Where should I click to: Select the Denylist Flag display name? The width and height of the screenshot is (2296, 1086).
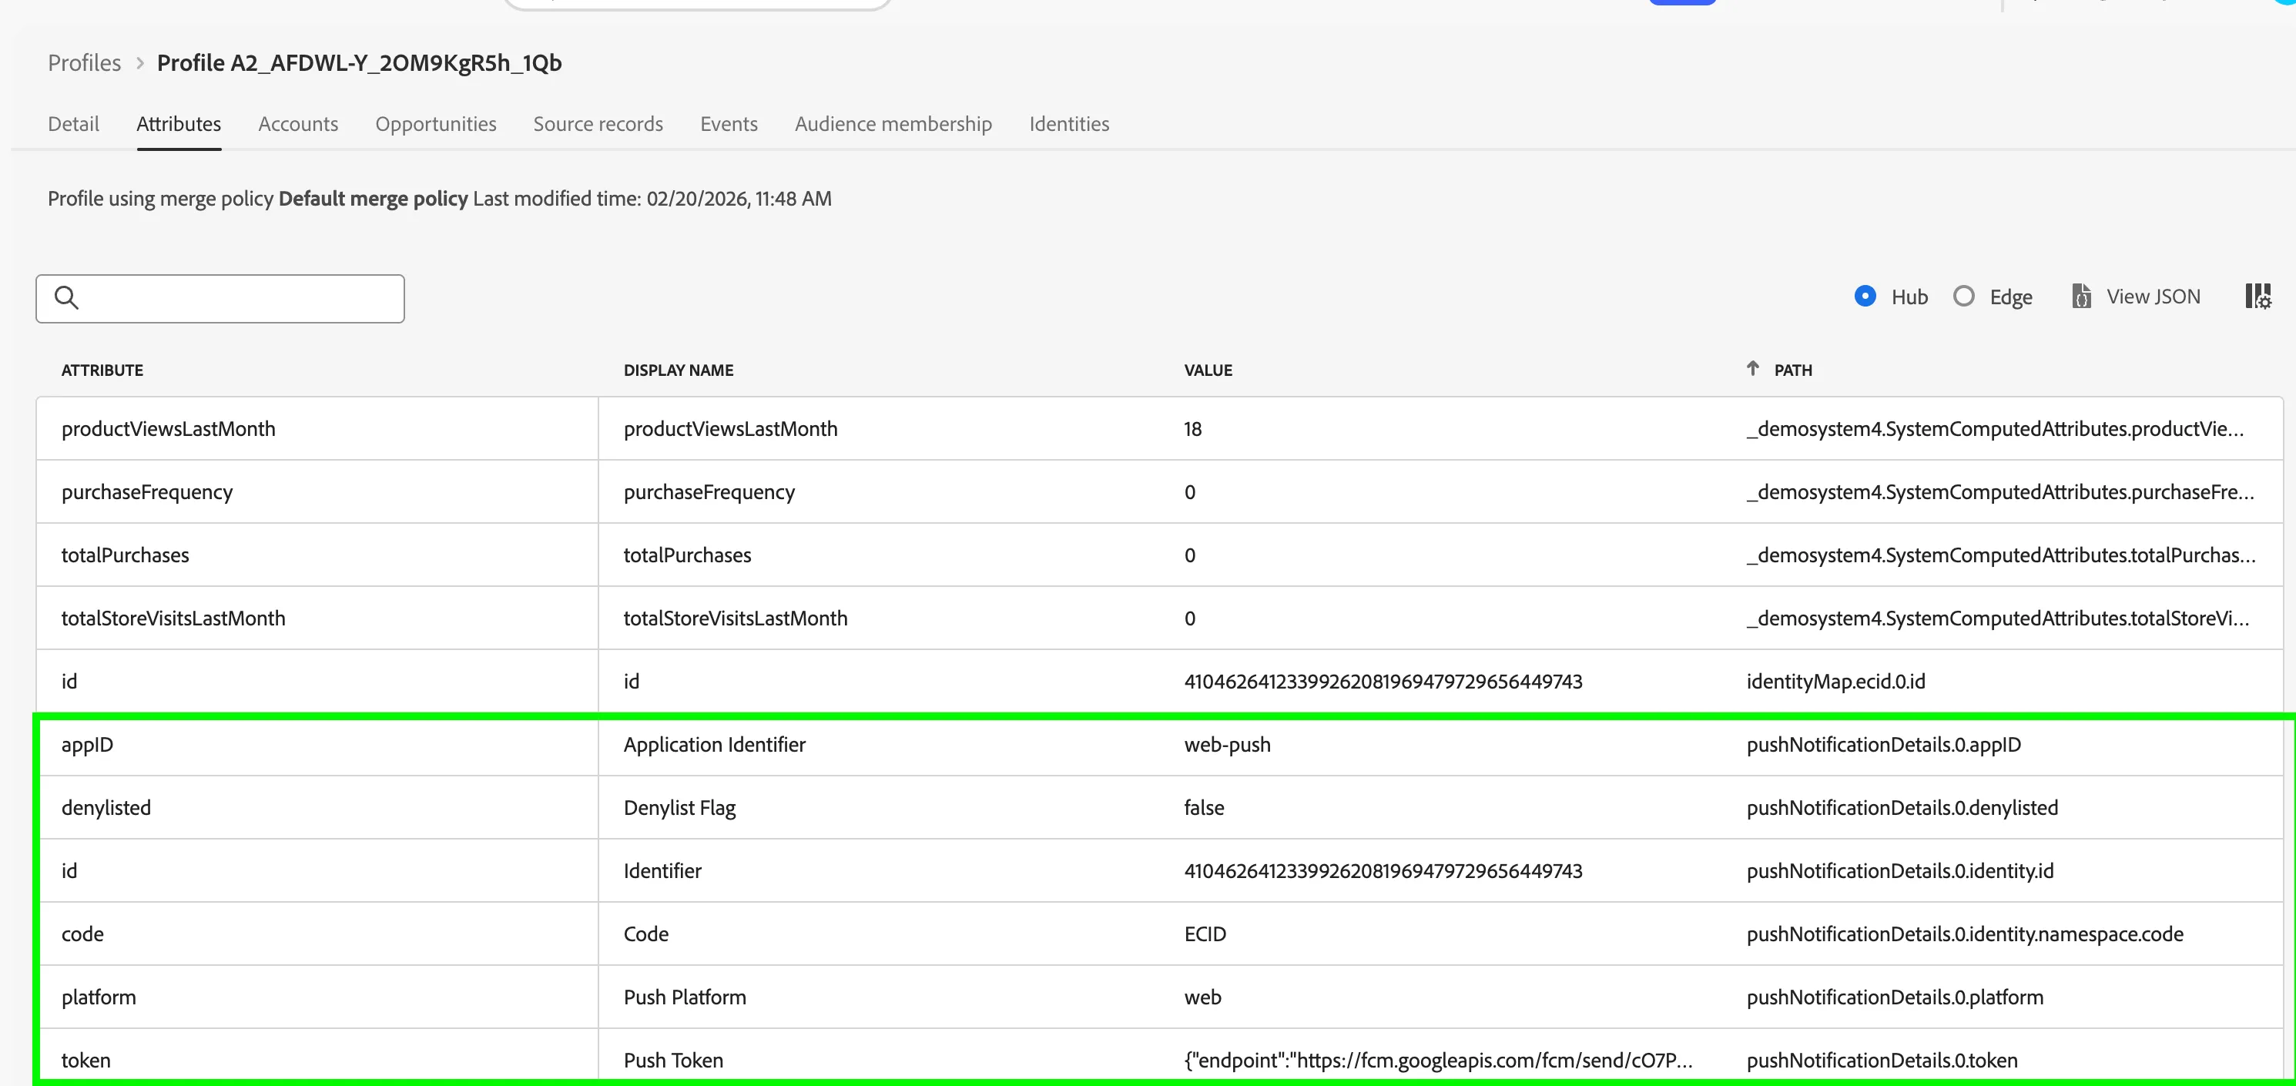point(679,809)
